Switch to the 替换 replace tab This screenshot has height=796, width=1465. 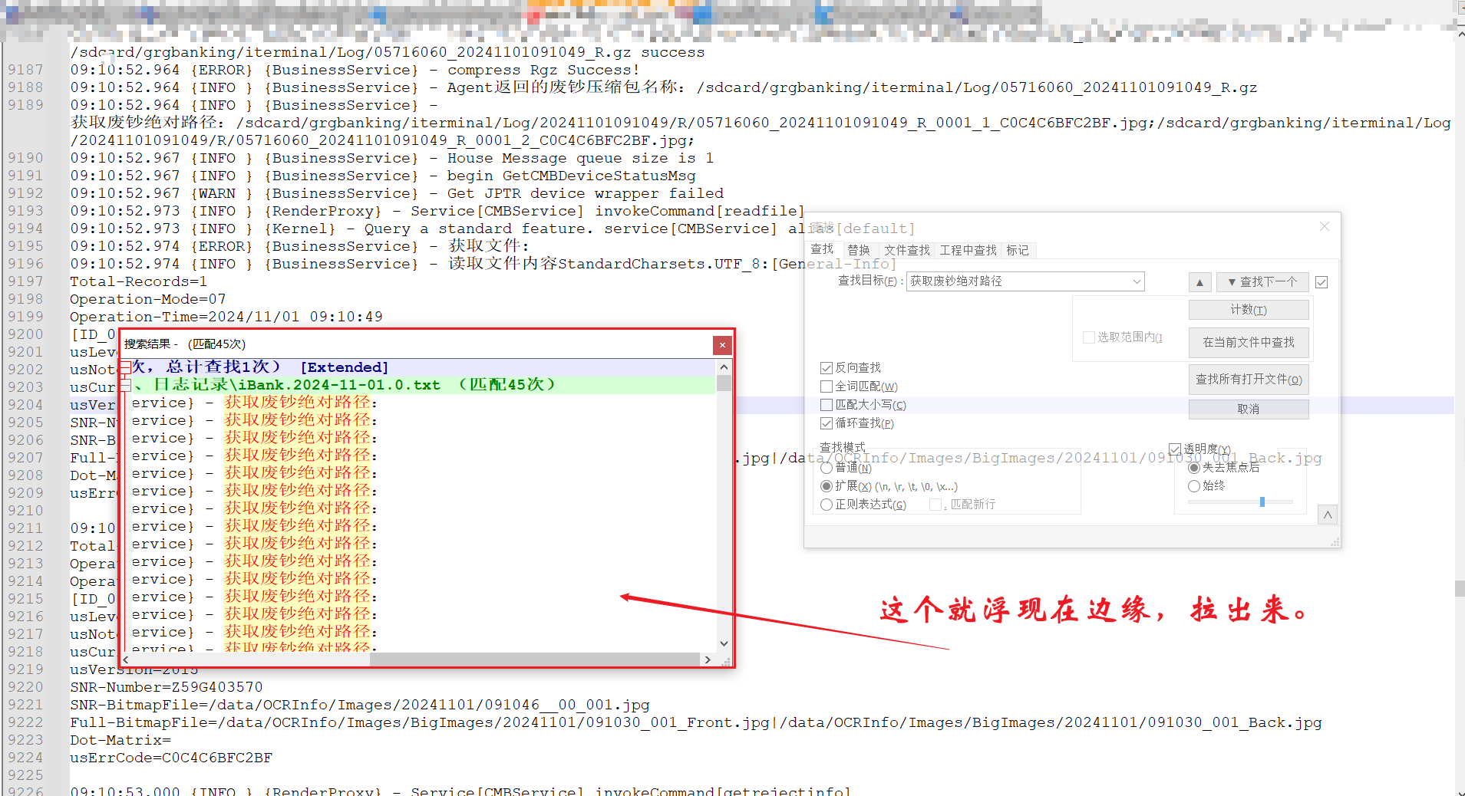pos(859,250)
